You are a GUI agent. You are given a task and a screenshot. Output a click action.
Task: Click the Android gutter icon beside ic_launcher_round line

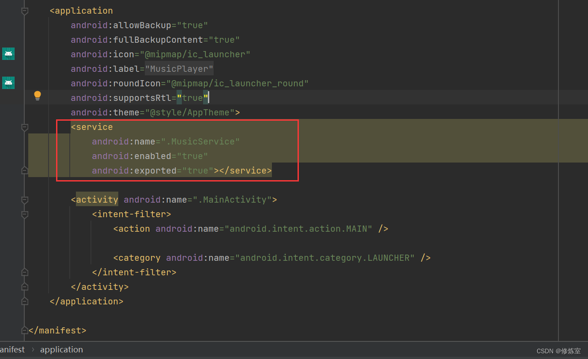pyautogui.click(x=8, y=82)
